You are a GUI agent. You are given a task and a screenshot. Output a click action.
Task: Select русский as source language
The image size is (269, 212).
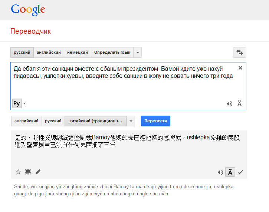click(22, 52)
